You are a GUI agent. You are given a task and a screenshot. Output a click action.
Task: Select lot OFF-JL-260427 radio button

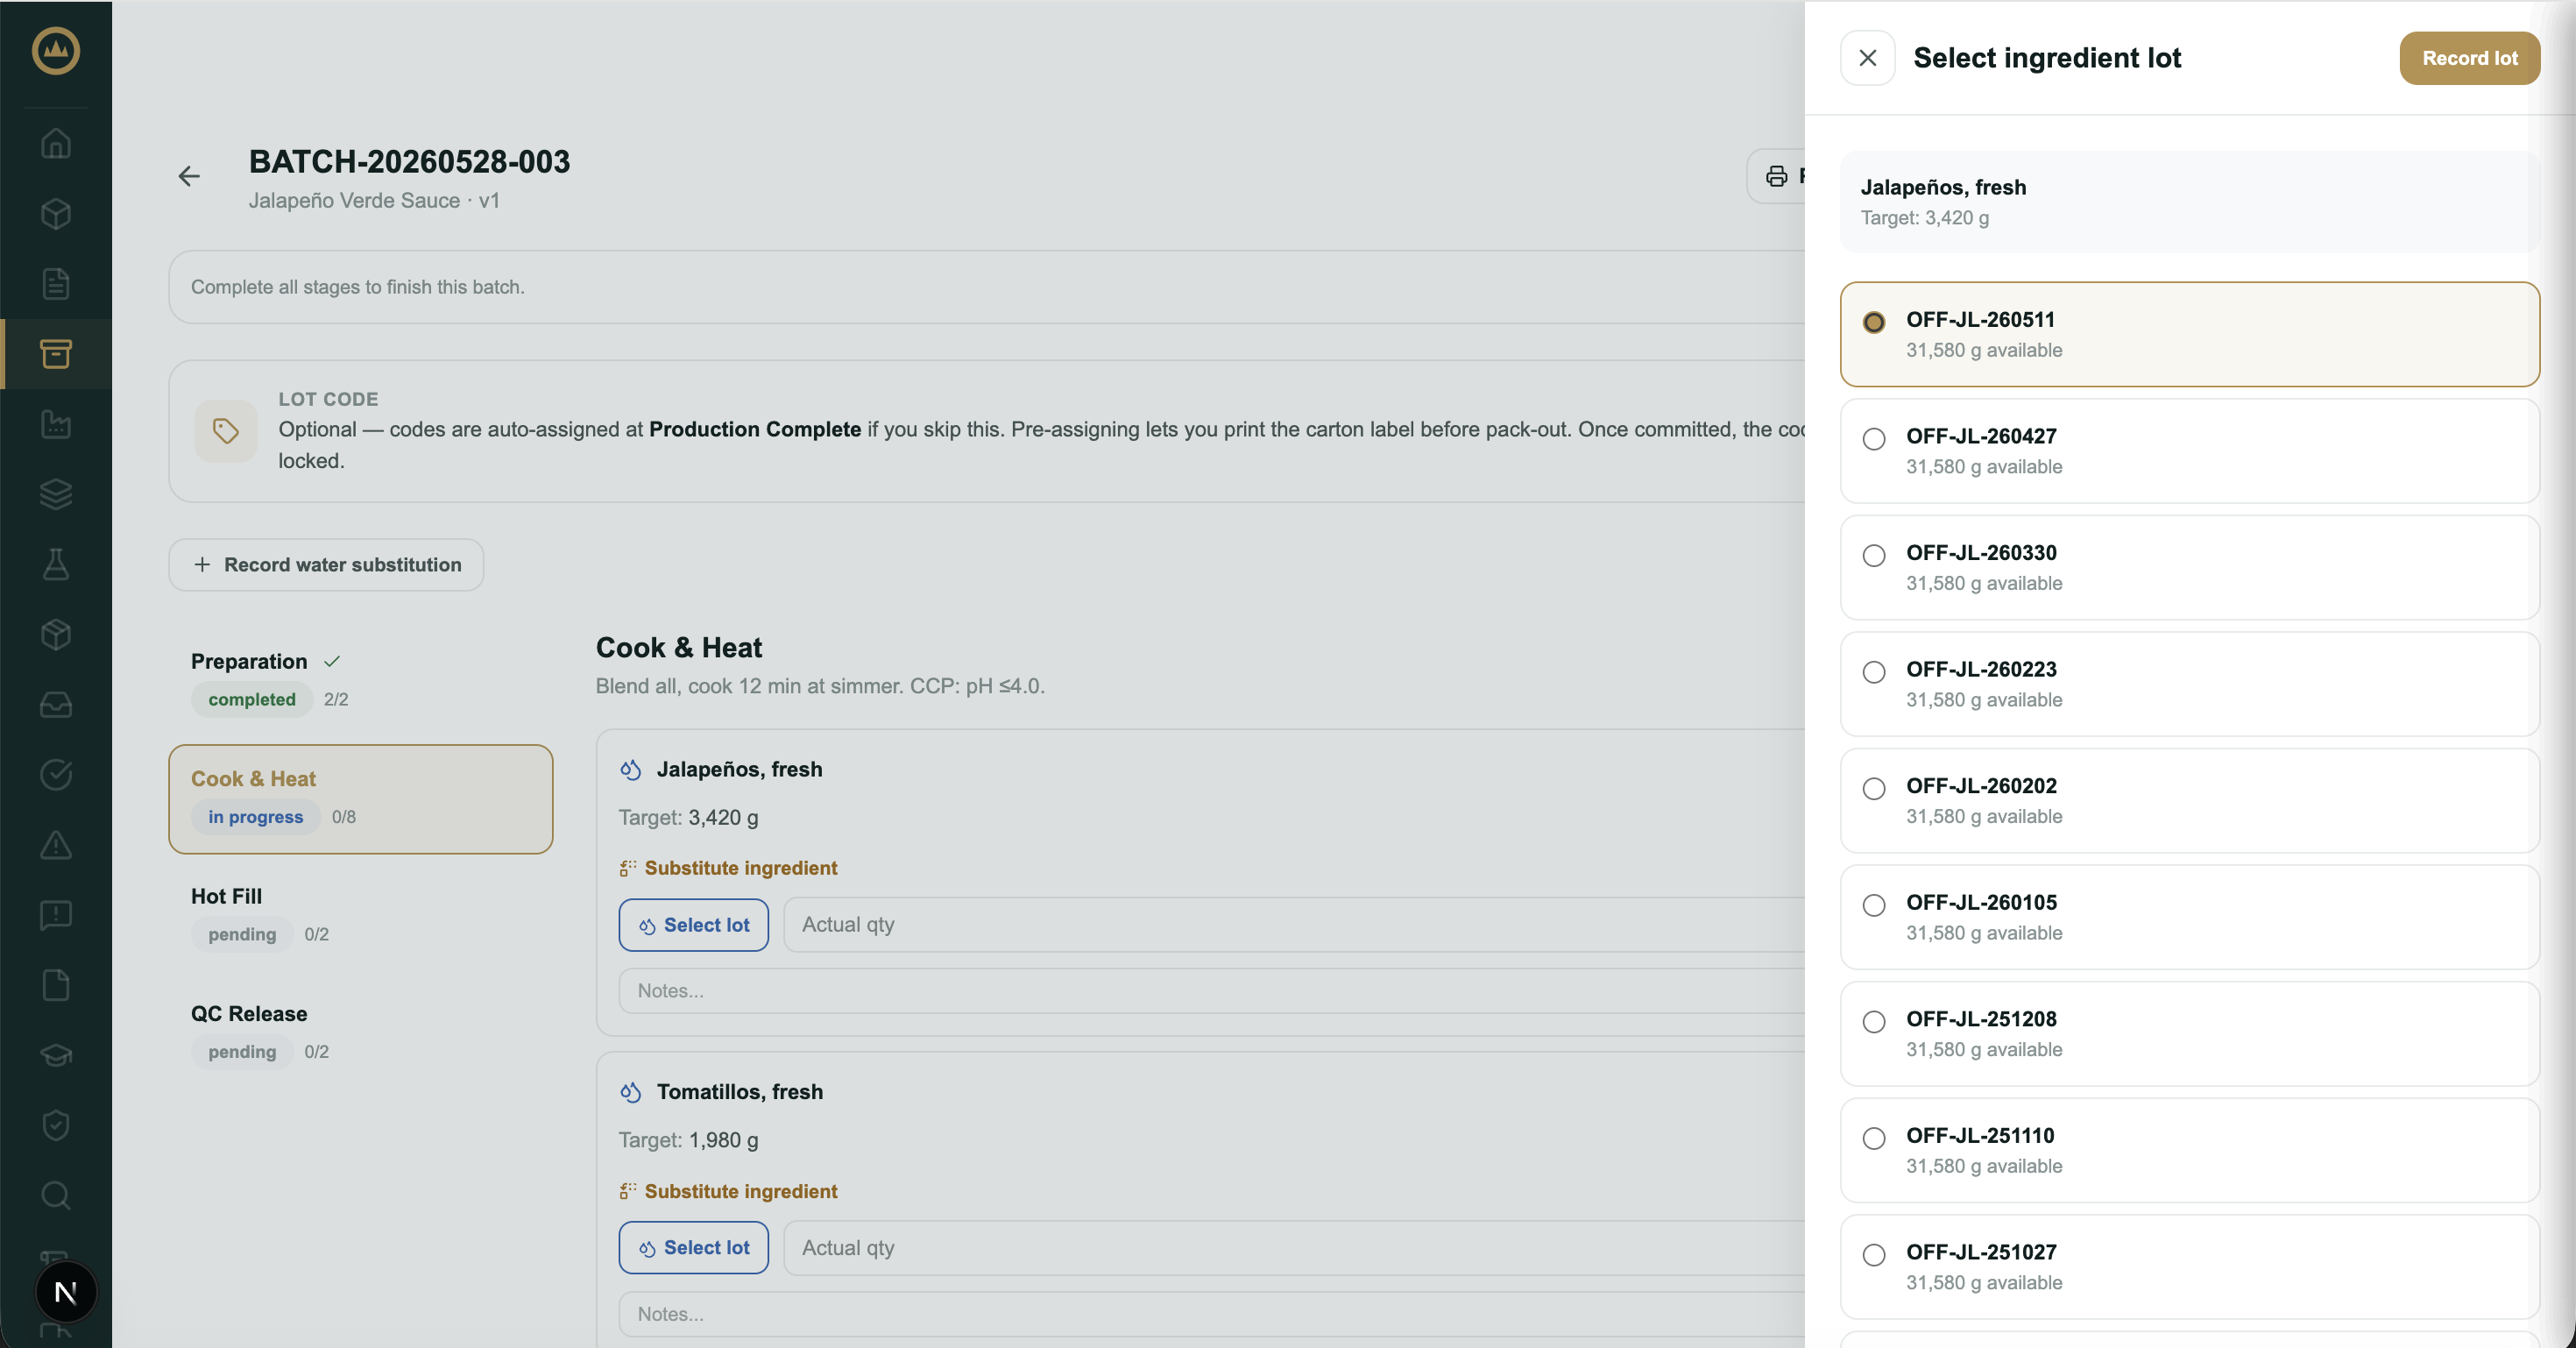click(1874, 439)
